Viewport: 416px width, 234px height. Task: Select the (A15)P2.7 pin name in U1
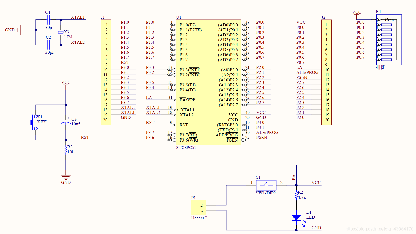[228, 105]
